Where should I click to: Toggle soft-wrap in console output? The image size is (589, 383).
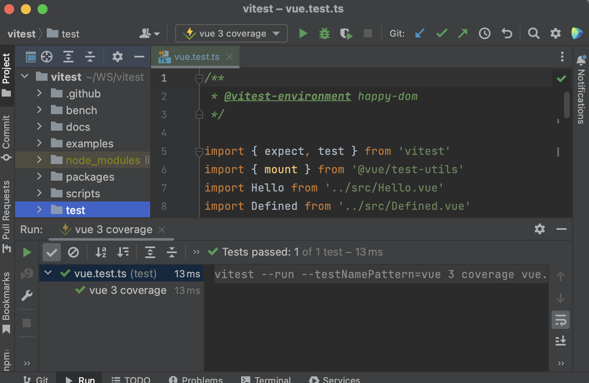tap(561, 320)
